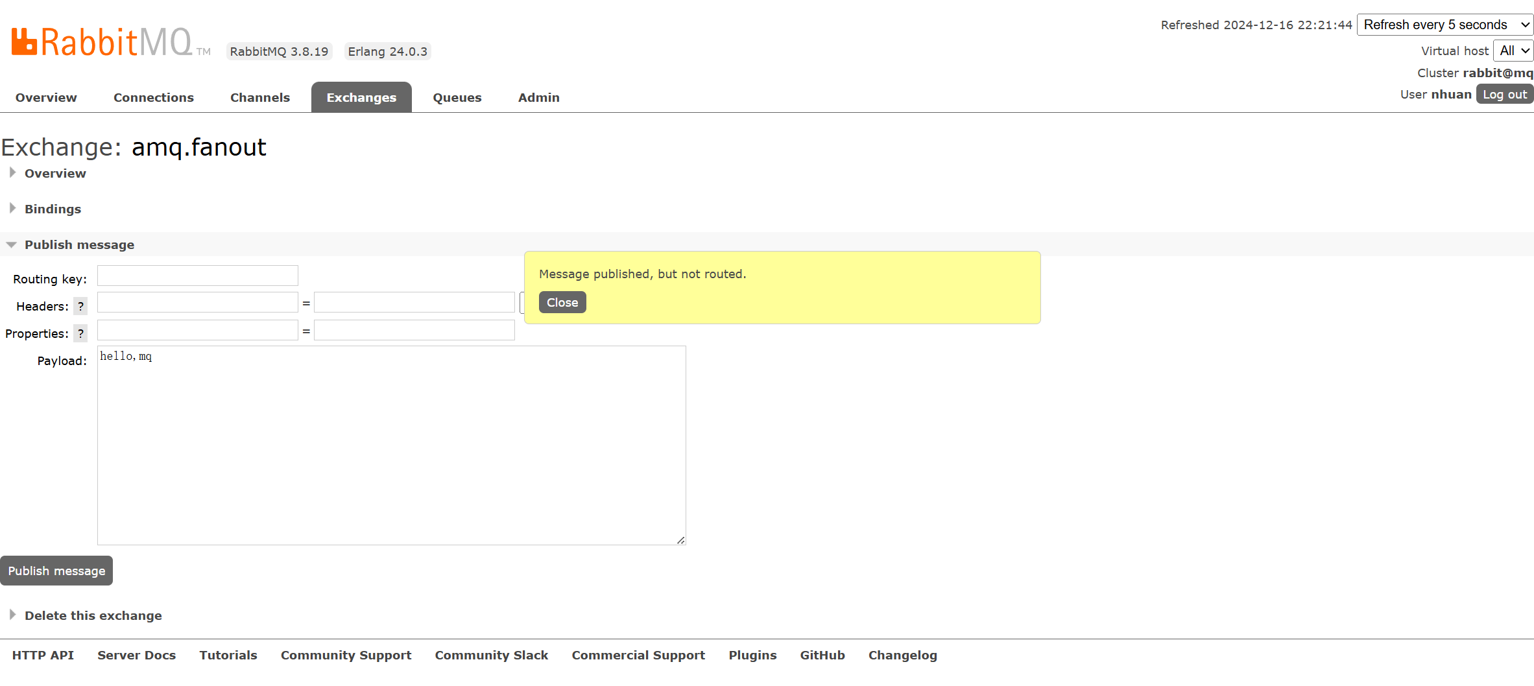Image resolution: width=1534 pixels, height=686 pixels.
Task: Click the Payload textarea resize handle
Action: point(680,540)
